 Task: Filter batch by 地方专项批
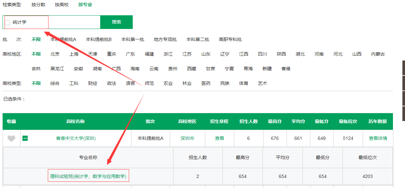[165, 39]
